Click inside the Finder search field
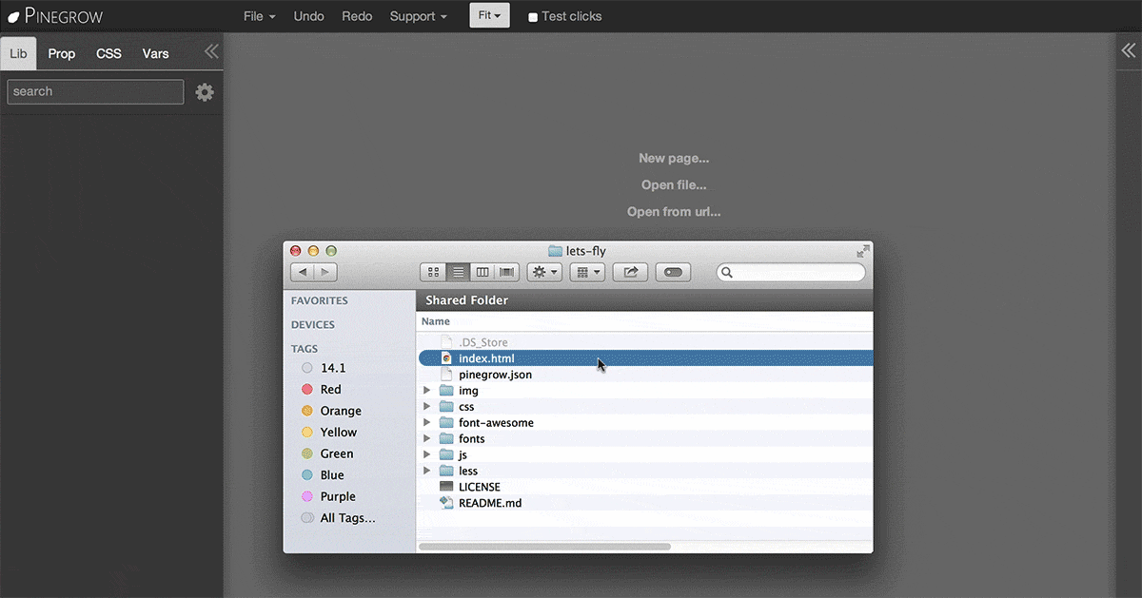Screen dimensions: 1142x598 point(790,272)
